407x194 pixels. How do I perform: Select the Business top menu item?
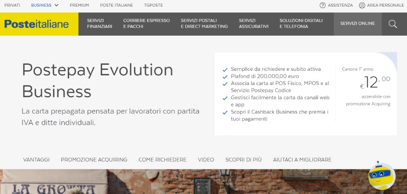coord(41,5)
